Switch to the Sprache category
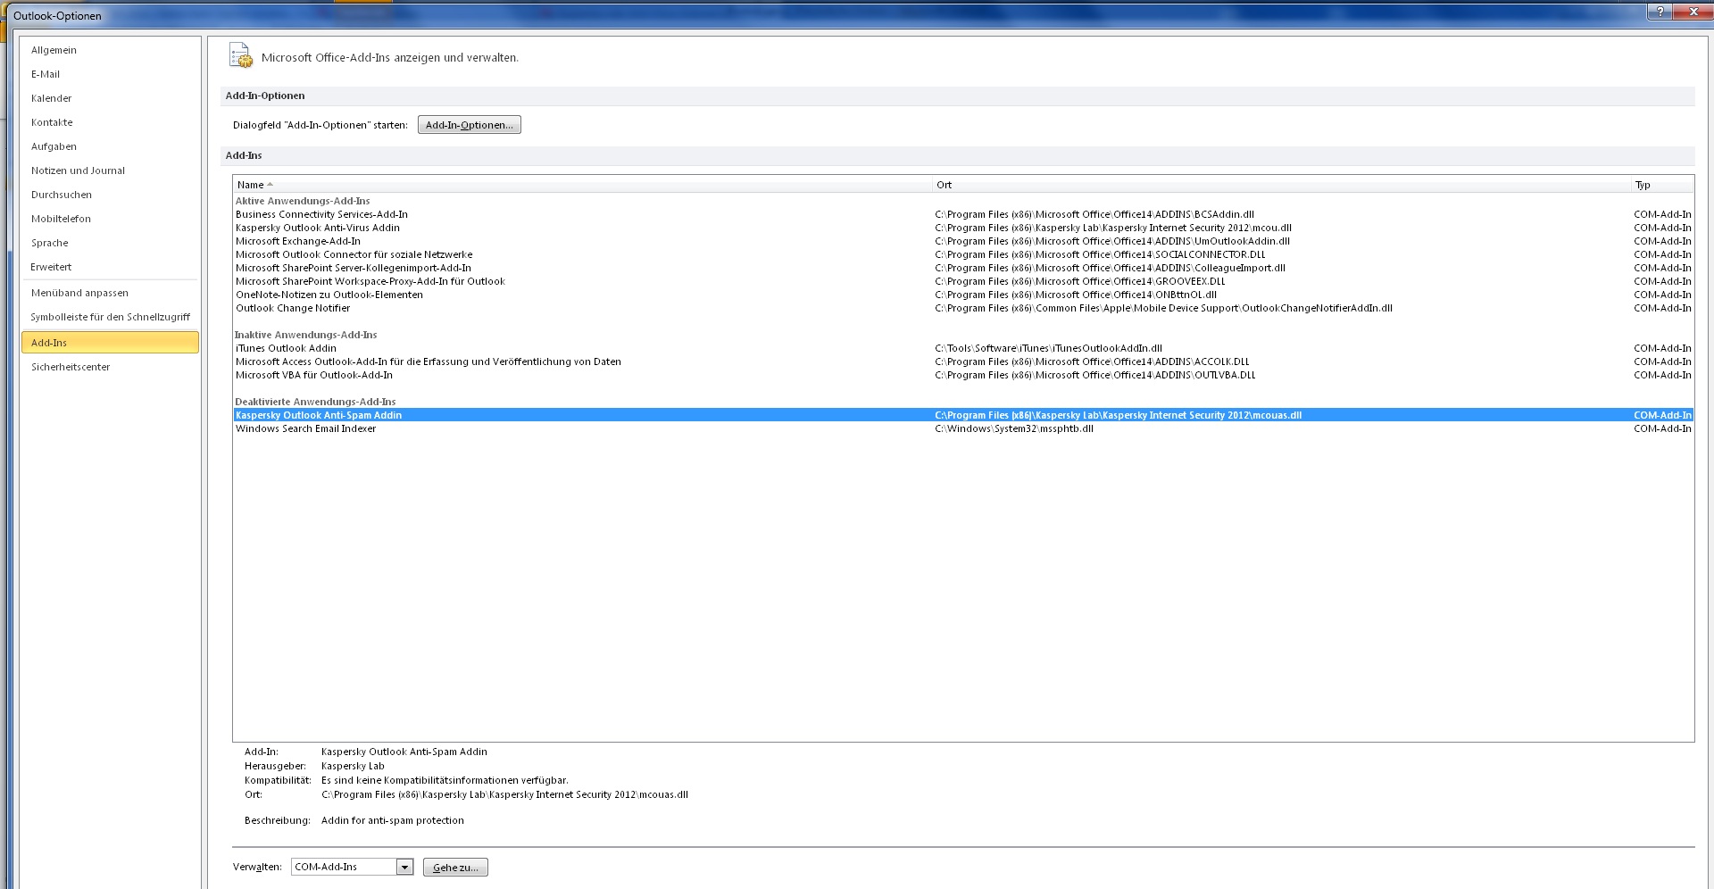Image resolution: width=1714 pixels, height=889 pixels. [x=111, y=243]
